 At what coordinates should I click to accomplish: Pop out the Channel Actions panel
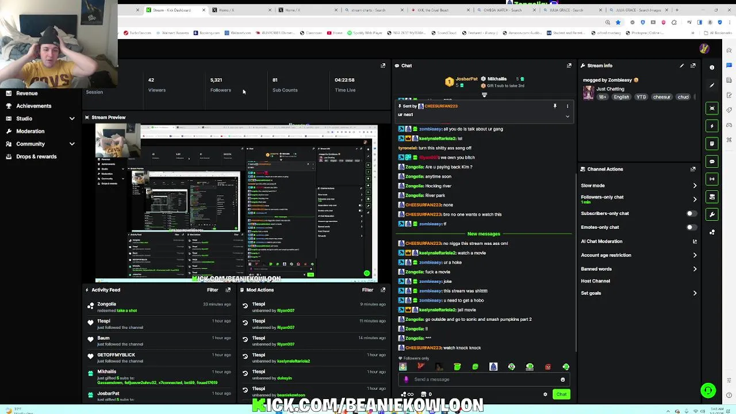tap(693, 169)
